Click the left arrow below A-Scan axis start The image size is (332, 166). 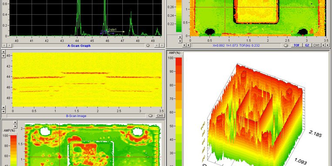click(4, 45)
